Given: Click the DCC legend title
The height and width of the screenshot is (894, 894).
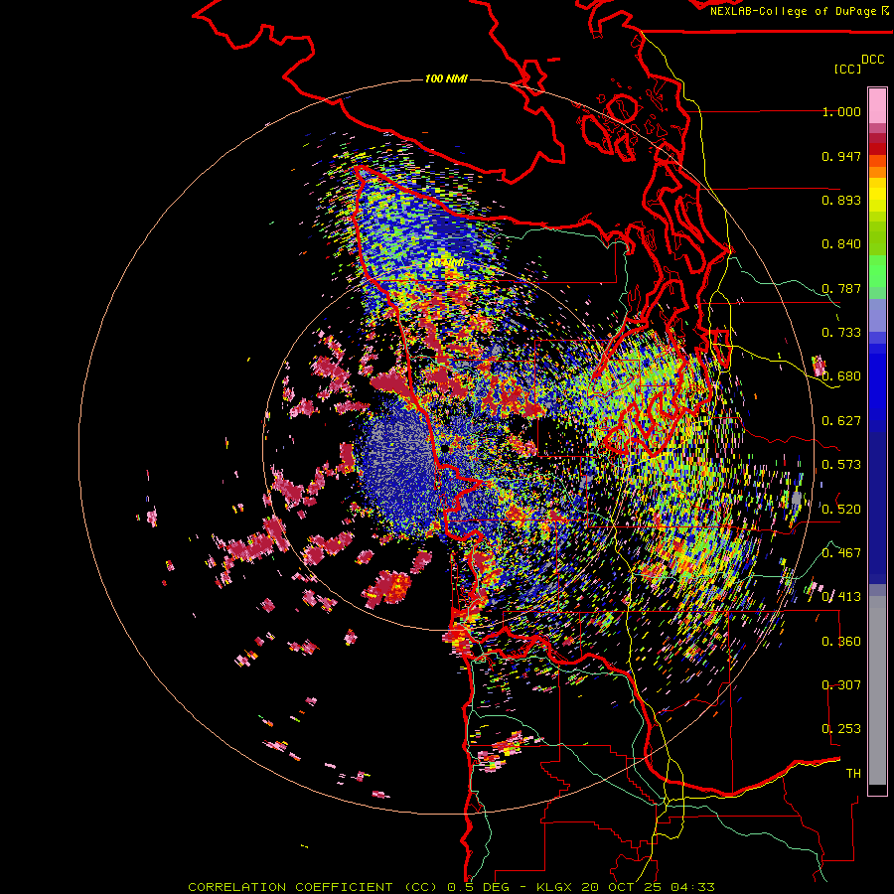Looking at the screenshot, I should tap(872, 60).
